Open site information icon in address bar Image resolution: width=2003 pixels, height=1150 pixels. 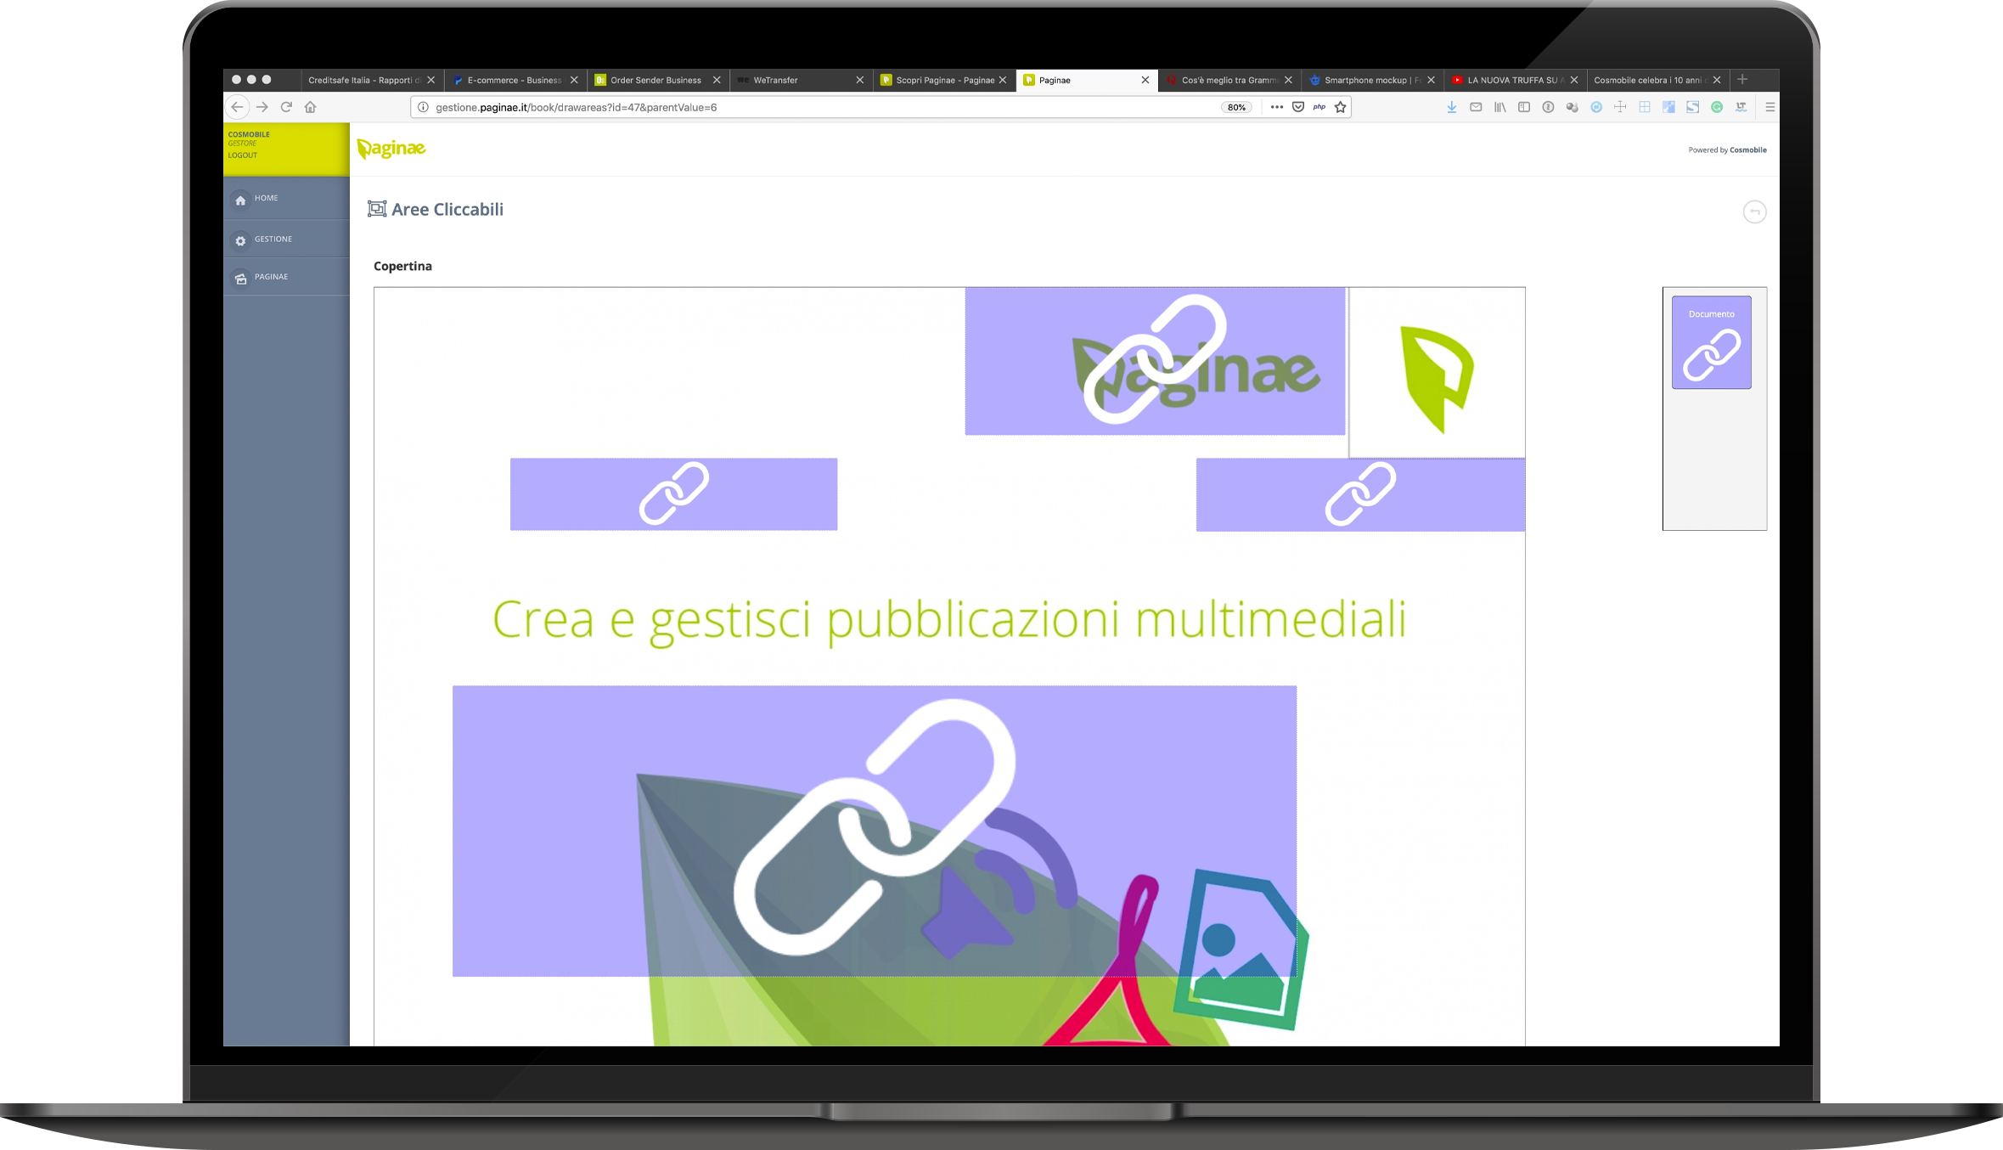pyautogui.click(x=423, y=107)
